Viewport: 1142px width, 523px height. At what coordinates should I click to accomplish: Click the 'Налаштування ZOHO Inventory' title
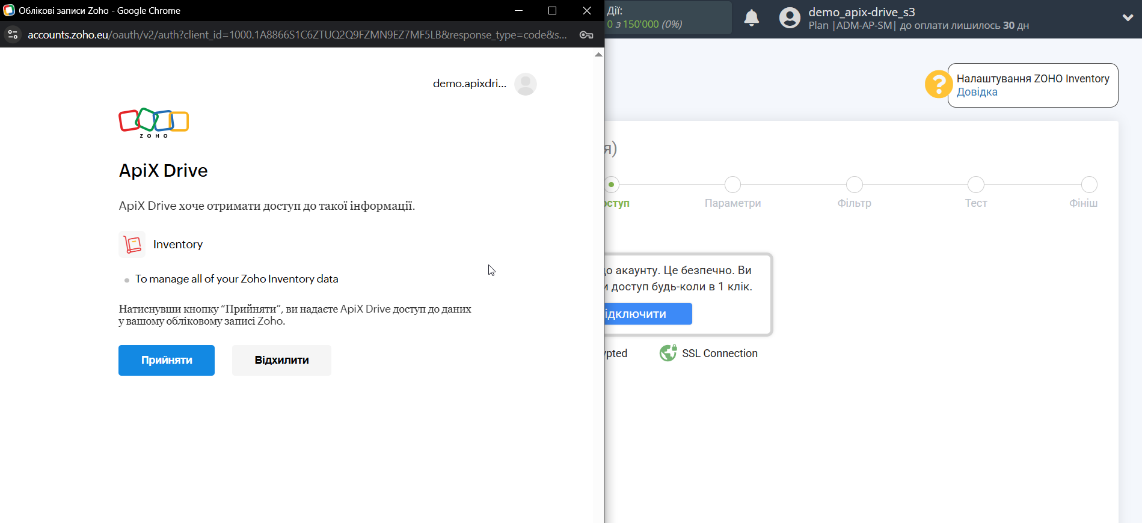tap(1033, 79)
